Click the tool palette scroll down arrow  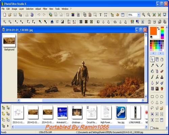[167, 128]
